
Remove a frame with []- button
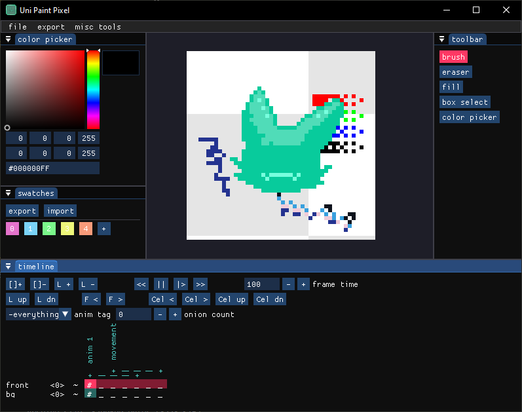pyautogui.click(x=39, y=284)
